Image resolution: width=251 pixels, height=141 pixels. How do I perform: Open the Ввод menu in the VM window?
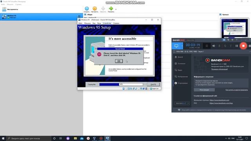99,23
